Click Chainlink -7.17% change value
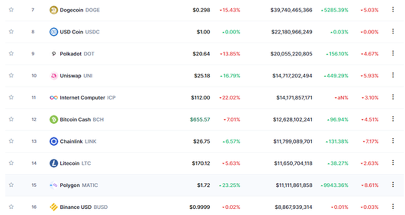The height and width of the screenshot is (215, 405). pos(370,141)
